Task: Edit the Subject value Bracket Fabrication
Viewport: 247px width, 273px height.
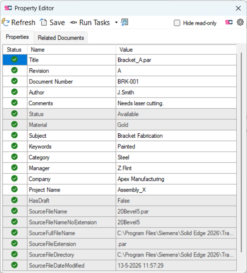Action: (x=176, y=135)
